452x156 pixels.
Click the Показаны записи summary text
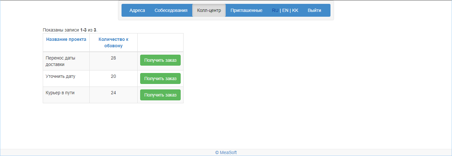70,30
